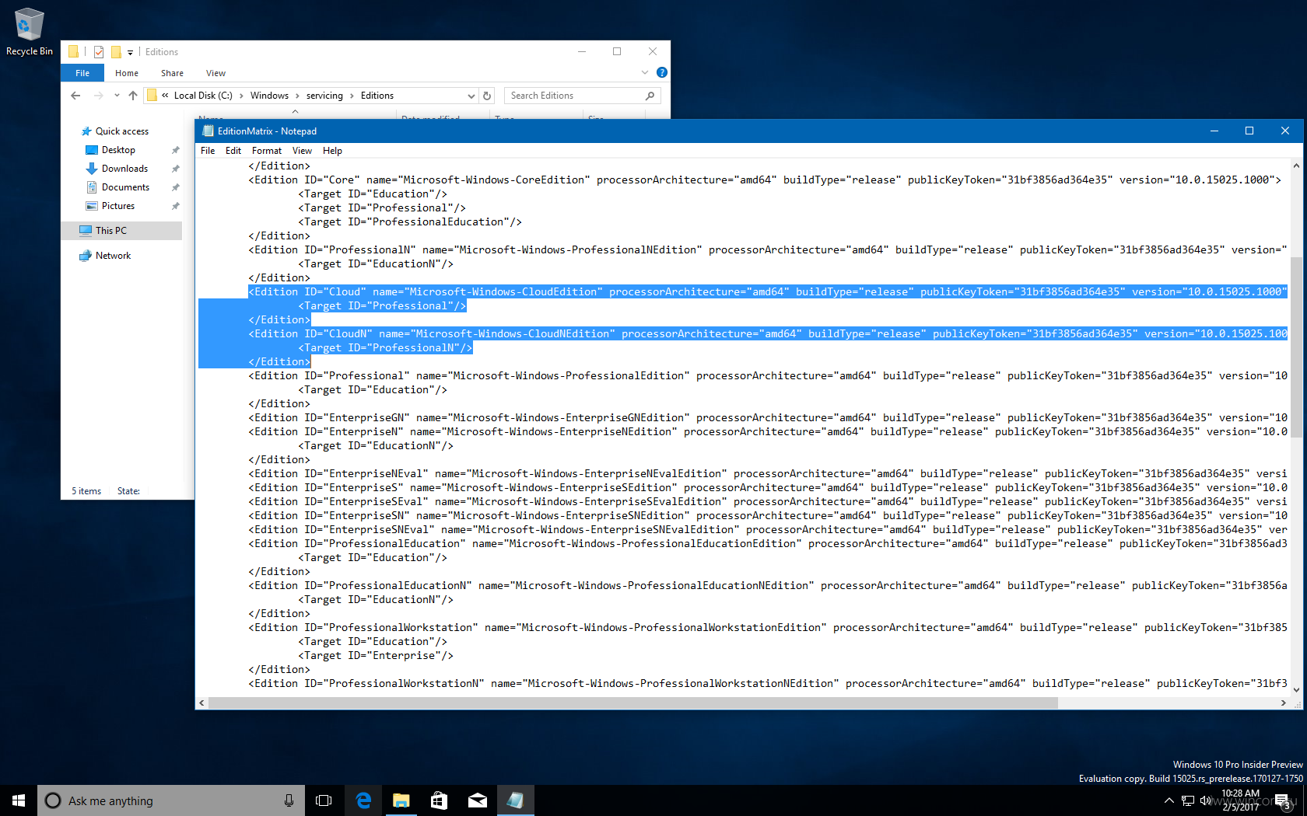The height and width of the screenshot is (816, 1307).
Task: Click the Notepad title bar app icon
Action: 208,131
